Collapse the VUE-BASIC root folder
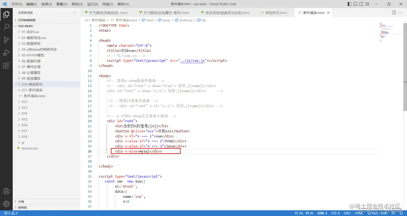The height and width of the screenshot is (216, 407). point(47,26)
